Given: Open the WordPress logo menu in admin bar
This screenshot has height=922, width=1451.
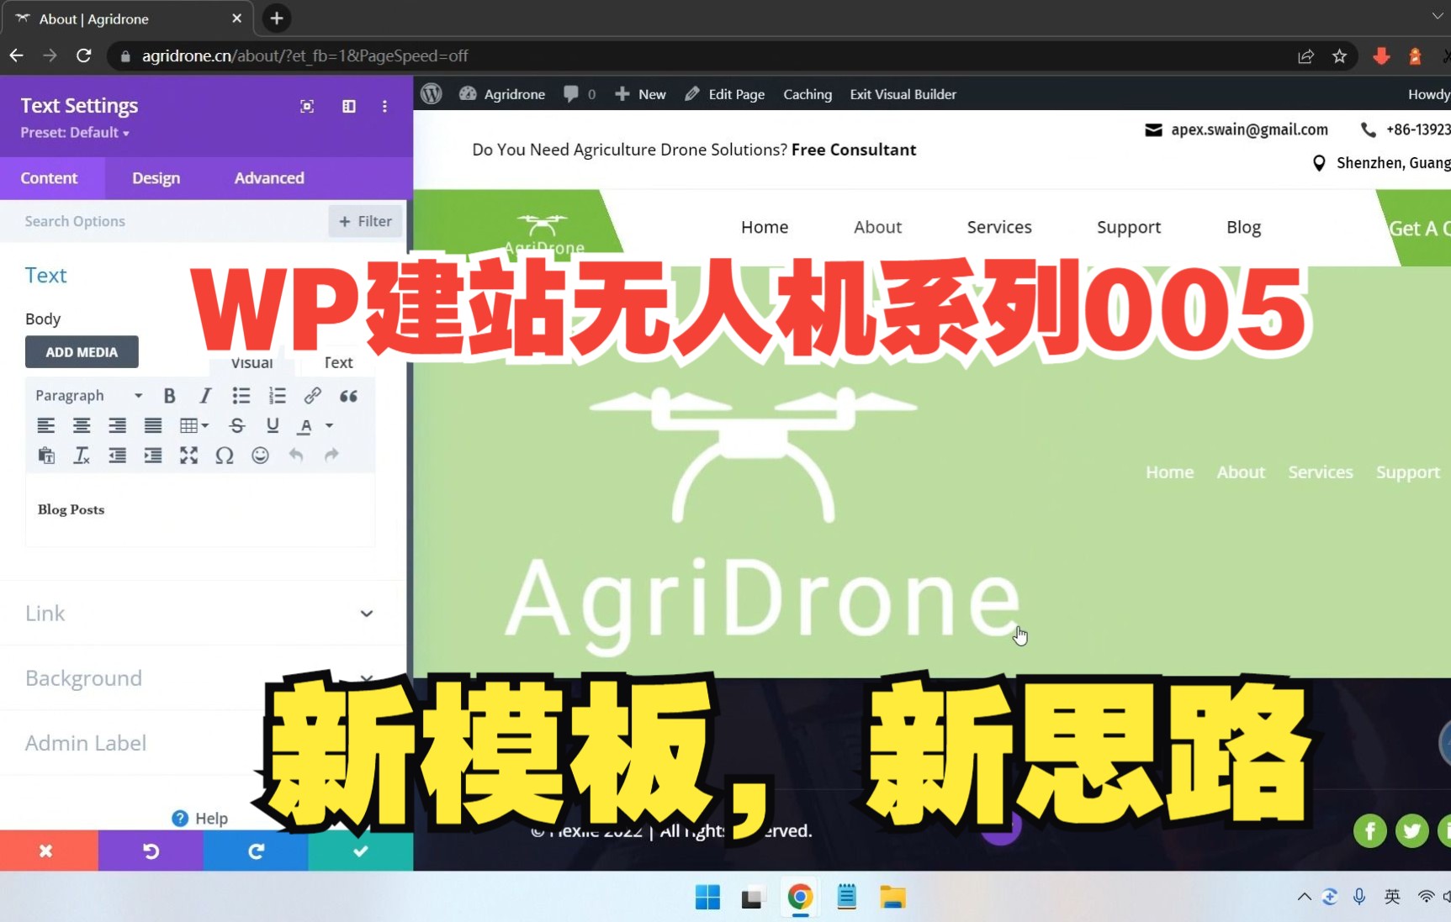Looking at the screenshot, I should point(431,93).
